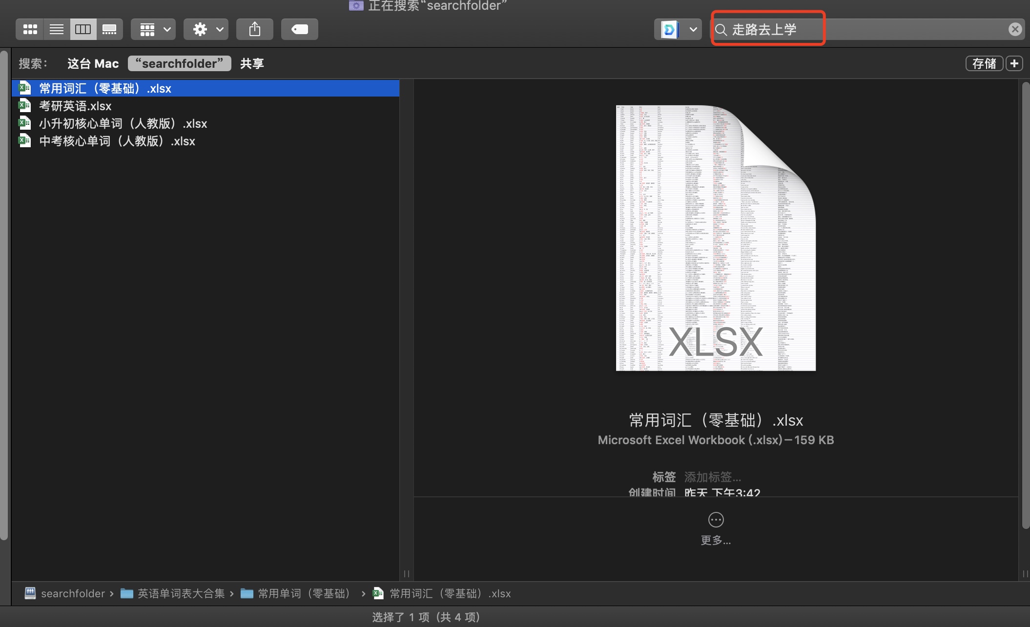Click Excel icon beside 常用词汇 in list
This screenshot has height=627, width=1030.
click(24, 88)
